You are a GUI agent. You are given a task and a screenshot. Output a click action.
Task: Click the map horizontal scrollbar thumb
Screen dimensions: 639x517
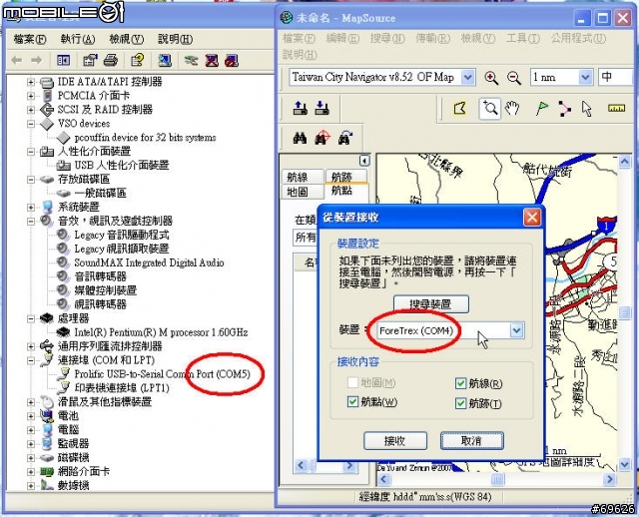497,479
